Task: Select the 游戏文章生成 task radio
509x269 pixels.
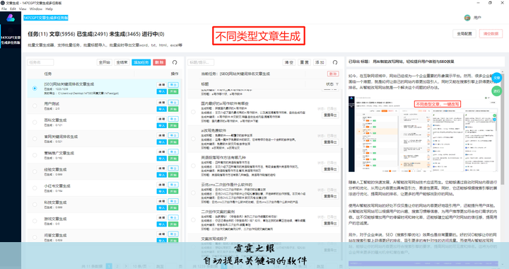Action: click(35, 221)
